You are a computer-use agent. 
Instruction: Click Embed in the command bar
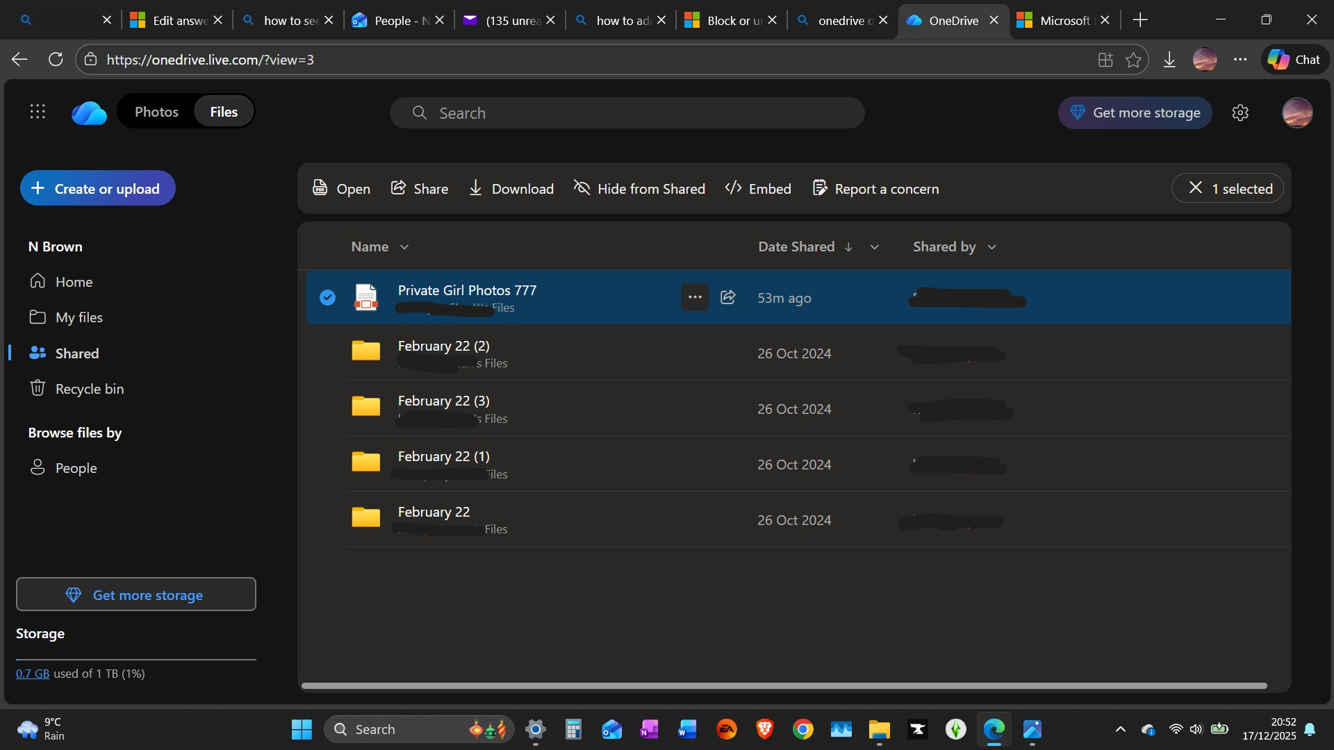tap(758, 189)
